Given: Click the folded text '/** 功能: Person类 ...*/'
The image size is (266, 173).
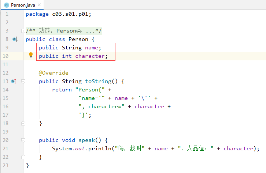Looking at the screenshot, I should click(x=64, y=31).
